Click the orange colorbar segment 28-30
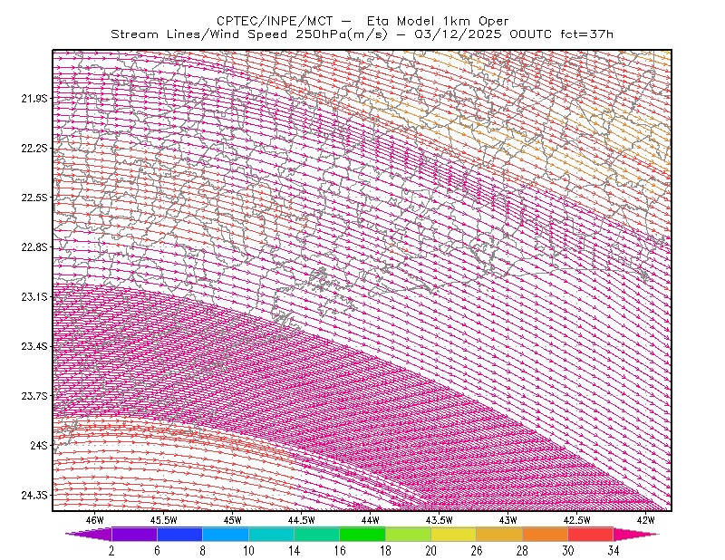This screenshot has height=560, width=725. coord(546,534)
